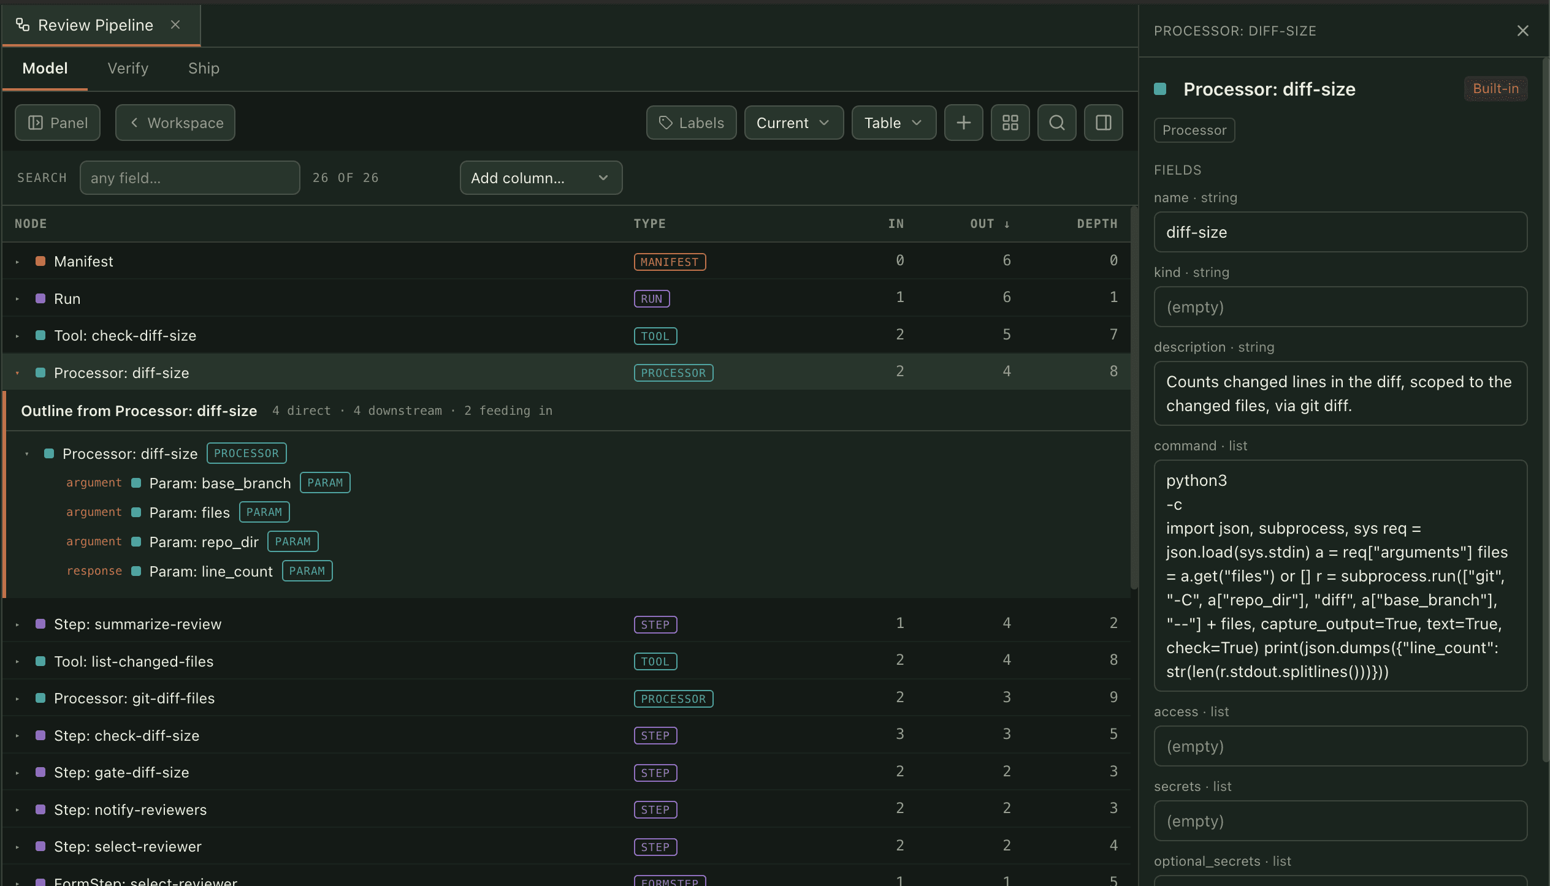Focus the any field search box

[x=189, y=178]
